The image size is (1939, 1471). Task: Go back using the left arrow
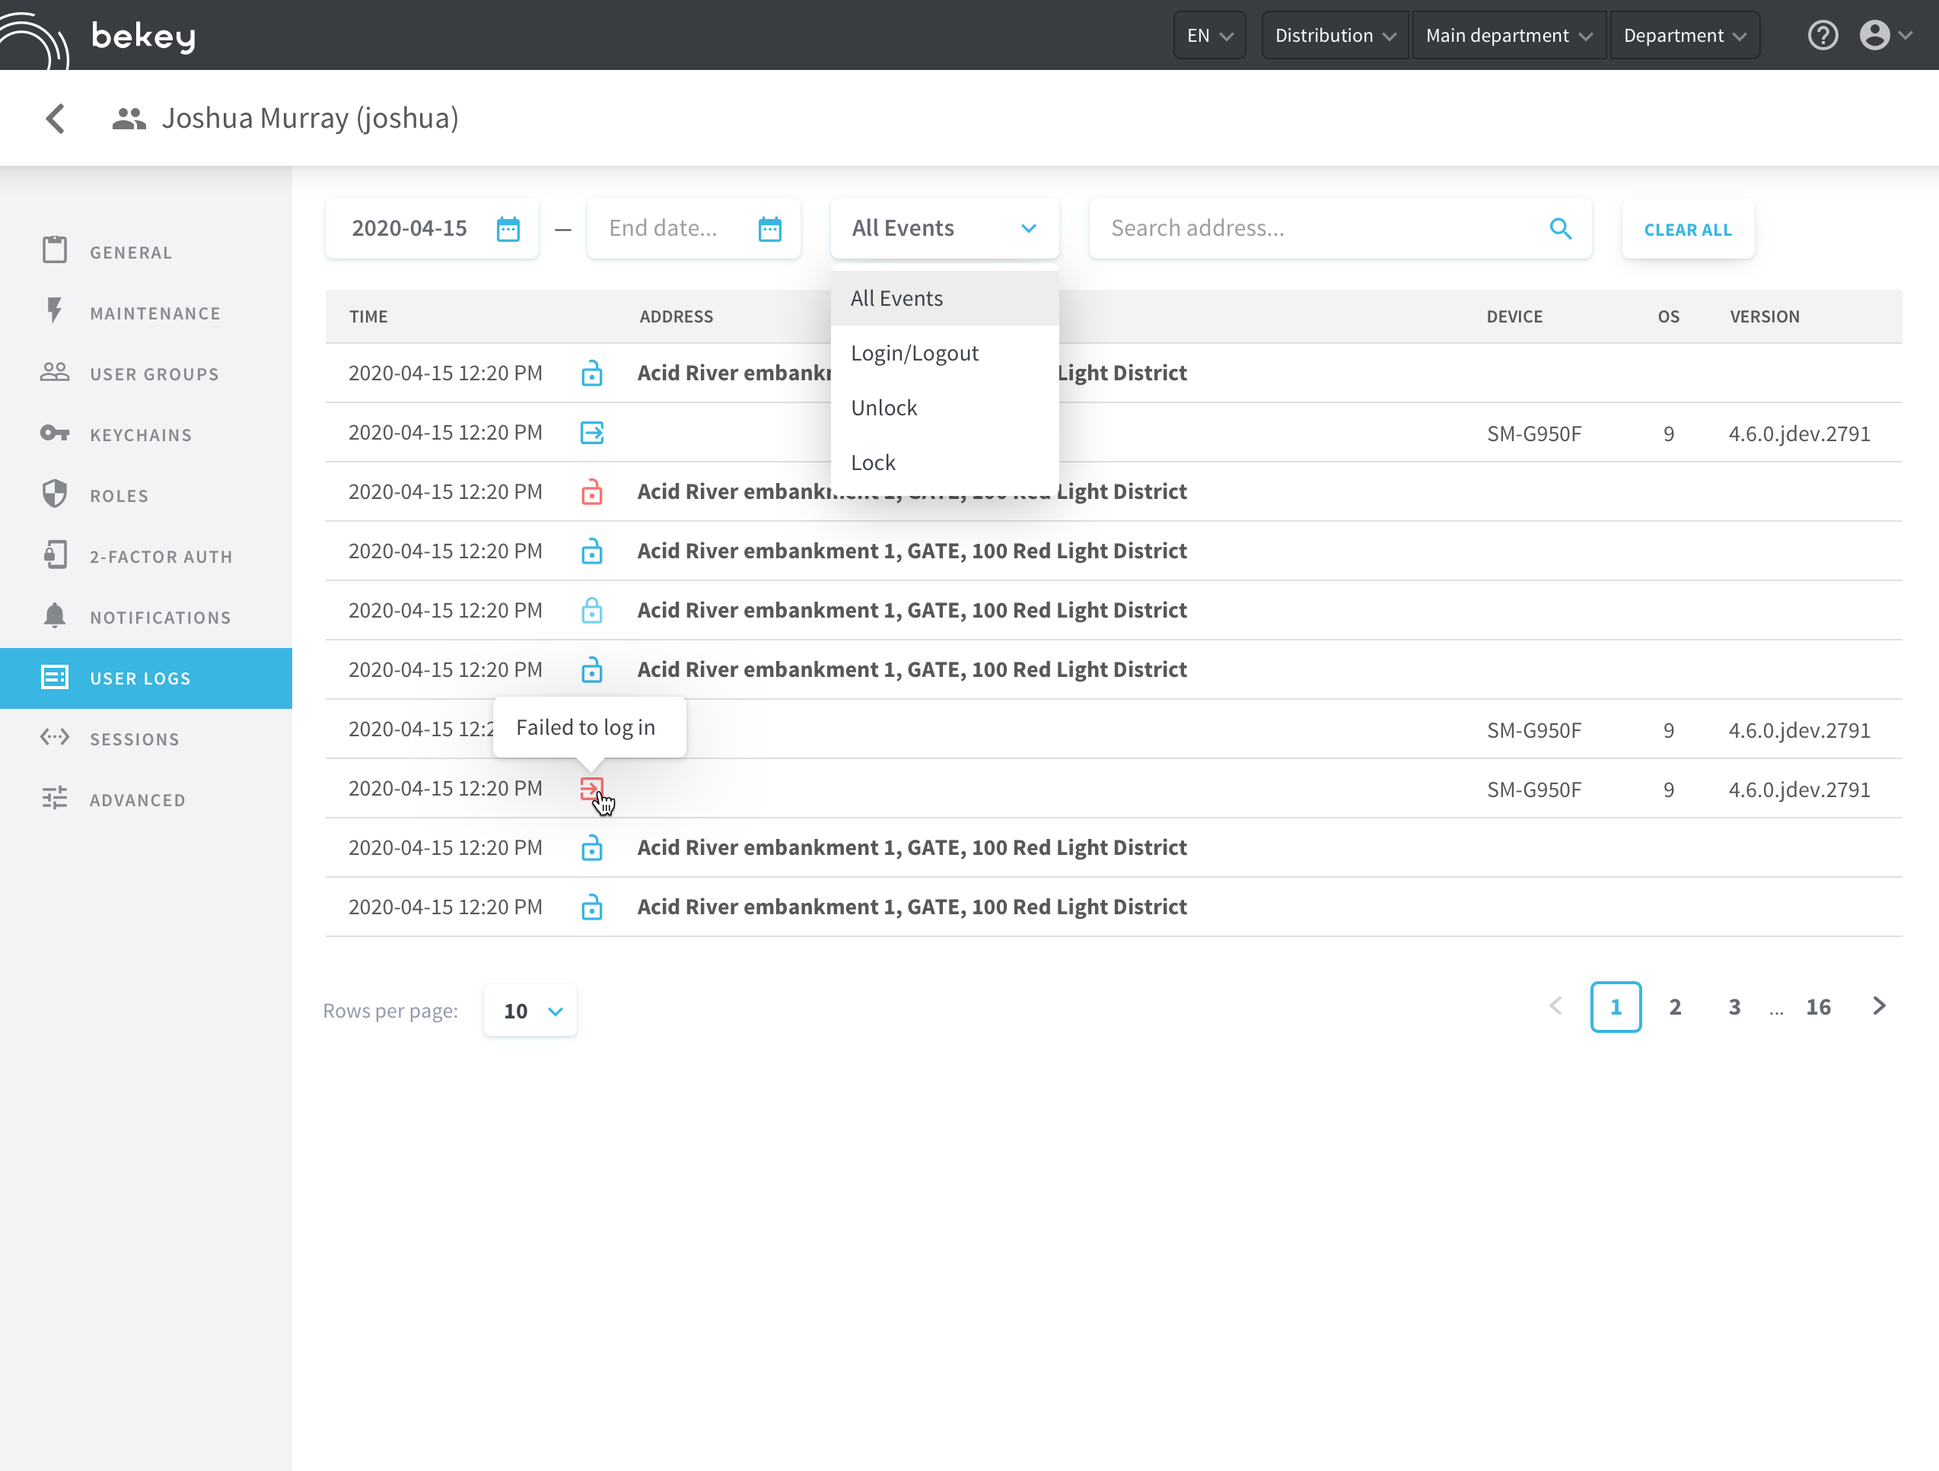point(56,119)
